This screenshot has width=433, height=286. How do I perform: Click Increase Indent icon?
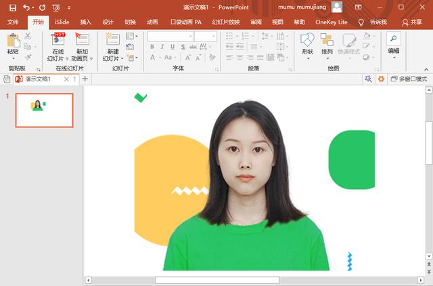(x=240, y=47)
